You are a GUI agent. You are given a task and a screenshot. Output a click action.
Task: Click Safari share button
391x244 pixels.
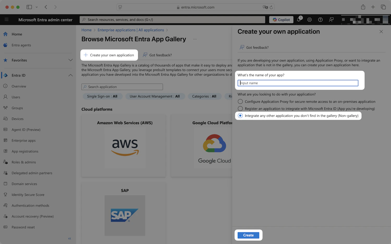pyautogui.click(x=363, y=7)
